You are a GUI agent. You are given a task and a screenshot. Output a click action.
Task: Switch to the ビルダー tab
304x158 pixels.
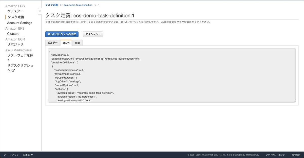click(53, 43)
